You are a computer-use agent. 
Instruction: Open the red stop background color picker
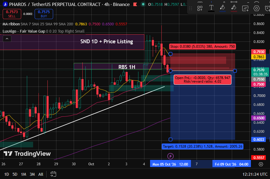tap(234, 8)
